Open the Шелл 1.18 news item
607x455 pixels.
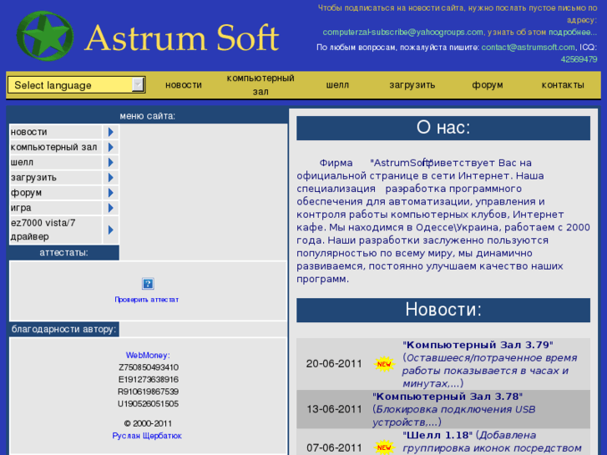pyautogui.click(x=438, y=435)
